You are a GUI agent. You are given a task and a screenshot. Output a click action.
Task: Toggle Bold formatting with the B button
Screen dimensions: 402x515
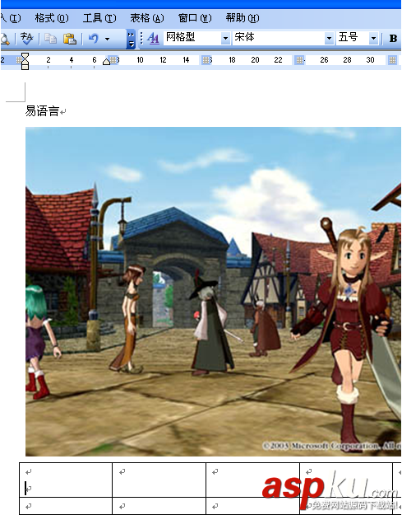(393, 39)
